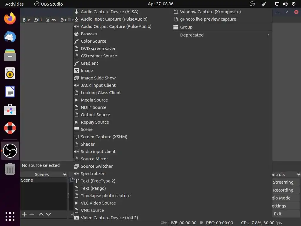The height and width of the screenshot is (226, 301).
Task: Open system volume indicator
Action: [285, 4]
